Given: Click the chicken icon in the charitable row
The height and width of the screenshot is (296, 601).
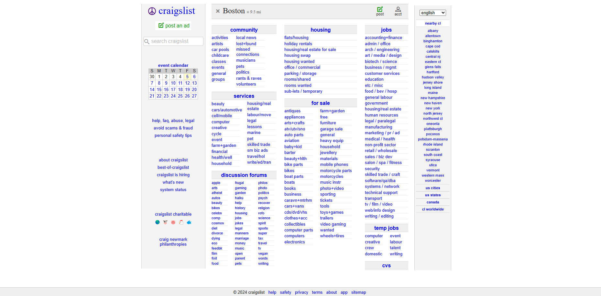Looking at the screenshot, I should tap(181, 222).
